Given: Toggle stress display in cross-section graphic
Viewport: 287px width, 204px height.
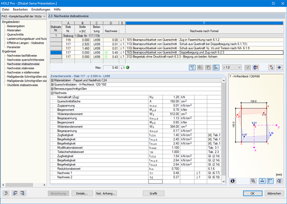Looking at the screenshot, I should (262, 181).
